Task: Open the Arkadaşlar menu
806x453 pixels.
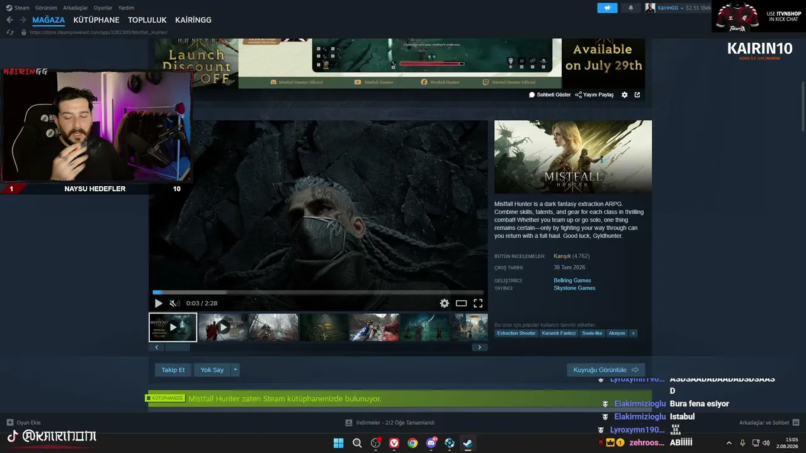Action: [x=76, y=8]
